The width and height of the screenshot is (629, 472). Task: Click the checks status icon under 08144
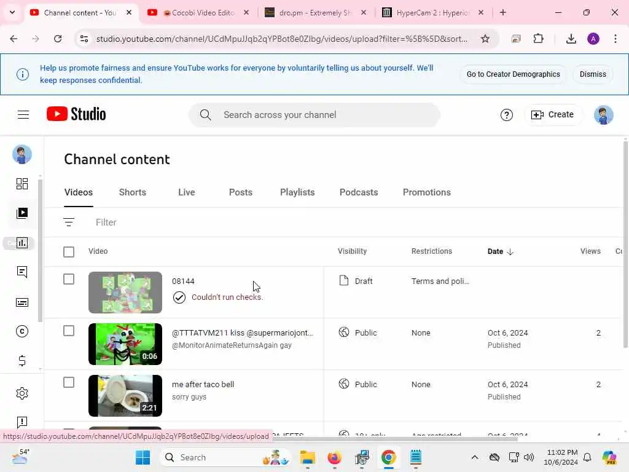(x=179, y=297)
